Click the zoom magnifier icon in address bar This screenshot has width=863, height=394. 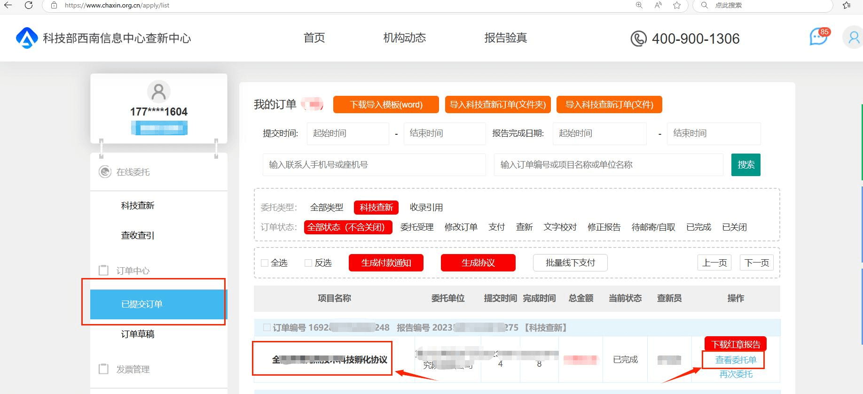(x=639, y=5)
